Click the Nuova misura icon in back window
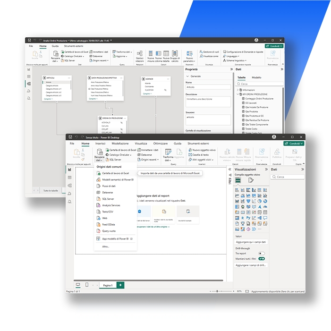 (x=151, y=57)
